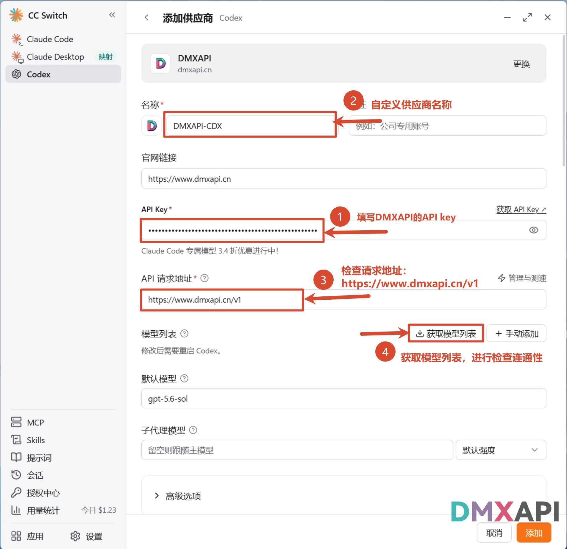Open the 获取 API Key link

click(x=521, y=209)
